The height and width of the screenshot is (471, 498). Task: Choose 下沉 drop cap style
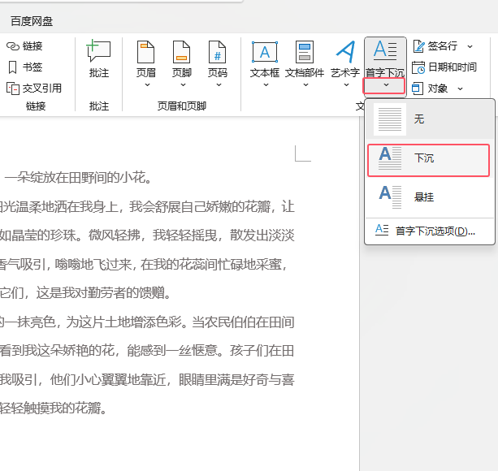tap(428, 160)
